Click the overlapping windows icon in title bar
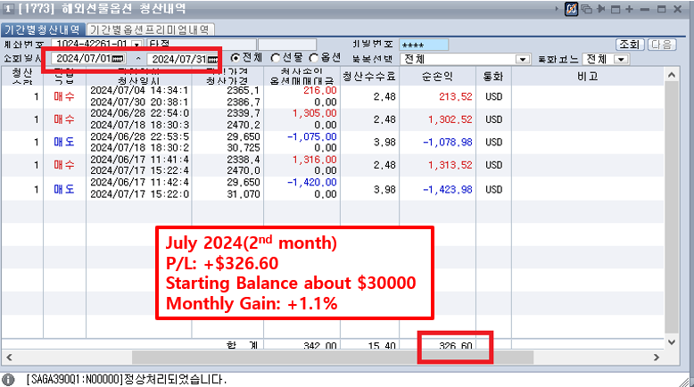The height and width of the screenshot is (387, 694). click(x=587, y=9)
